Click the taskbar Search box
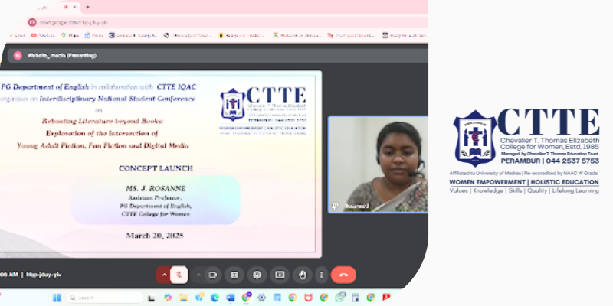 tap(104, 298)
